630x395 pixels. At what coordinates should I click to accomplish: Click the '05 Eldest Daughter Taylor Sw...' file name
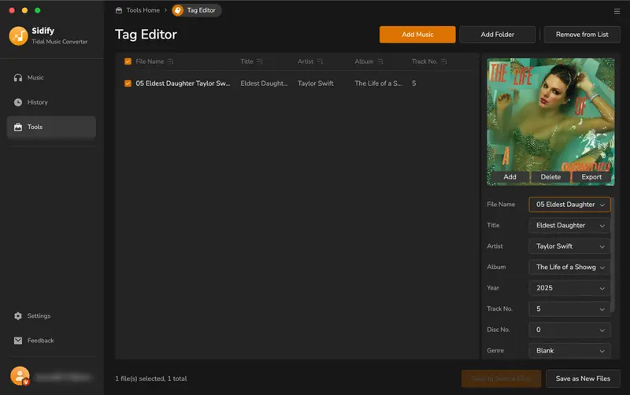tap(183, 83)
